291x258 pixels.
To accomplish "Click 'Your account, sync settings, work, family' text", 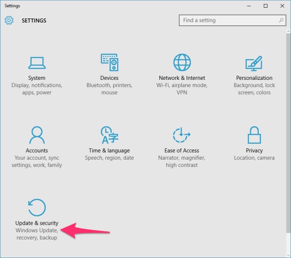I will [37, 161].
